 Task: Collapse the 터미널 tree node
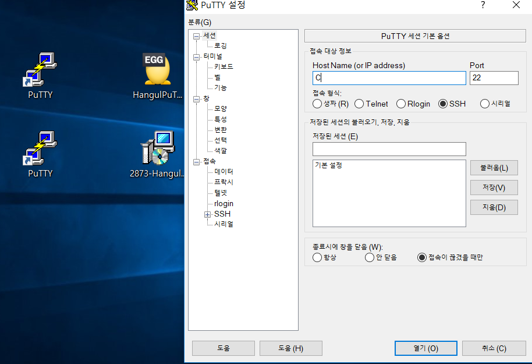197,58
